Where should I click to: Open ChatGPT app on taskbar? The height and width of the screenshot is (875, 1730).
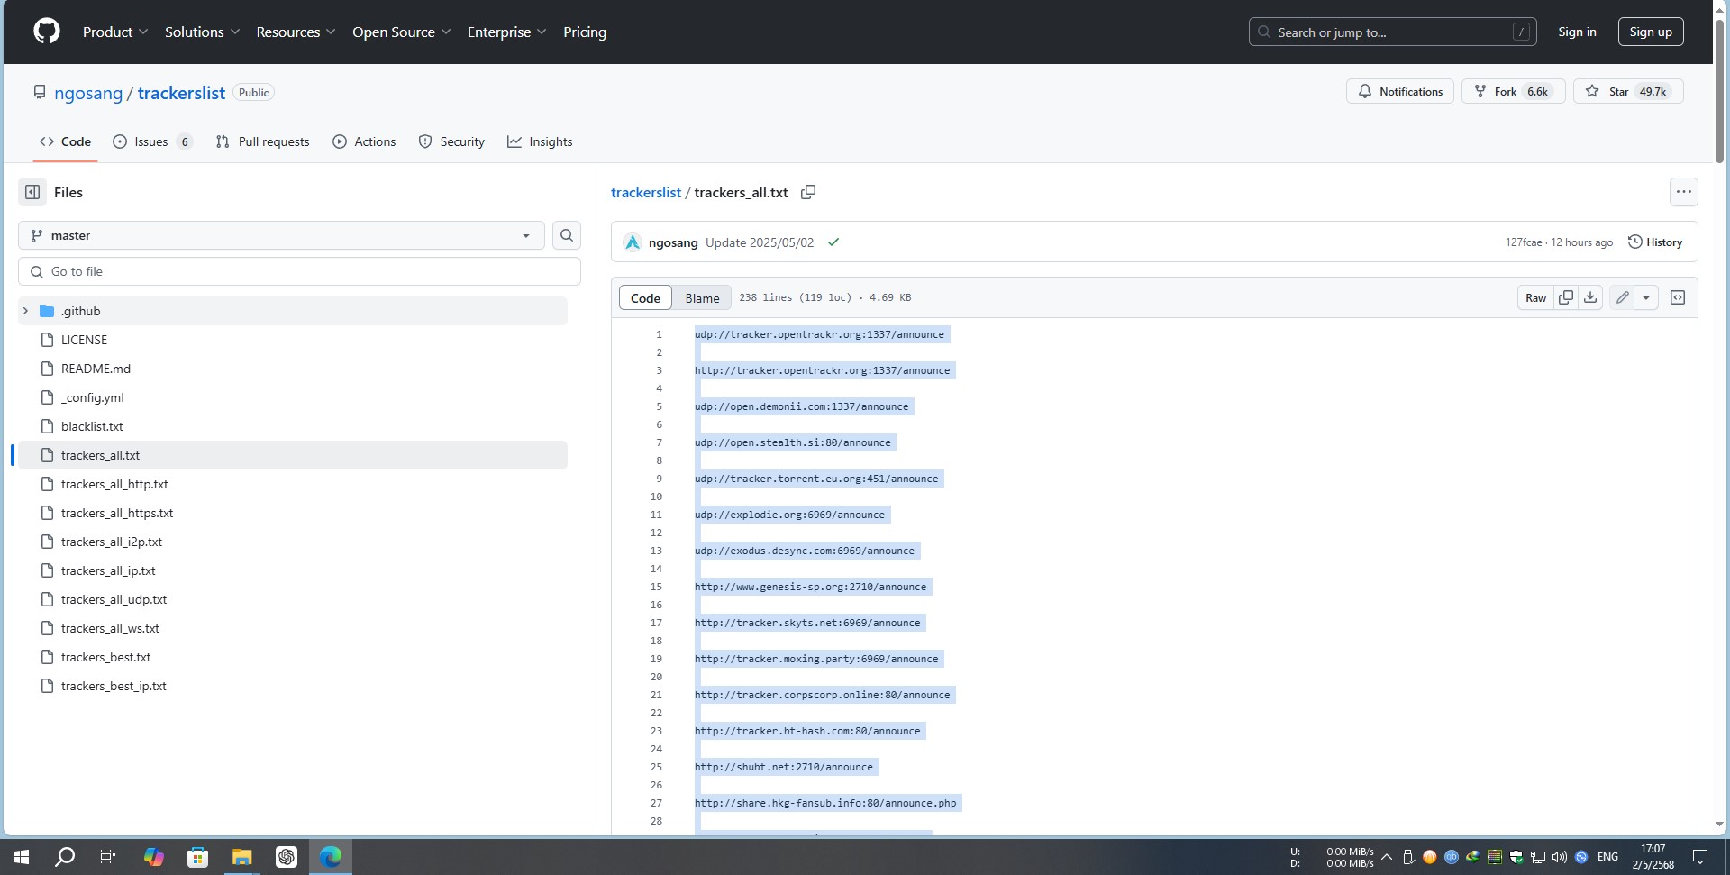(x=287, y=857)
